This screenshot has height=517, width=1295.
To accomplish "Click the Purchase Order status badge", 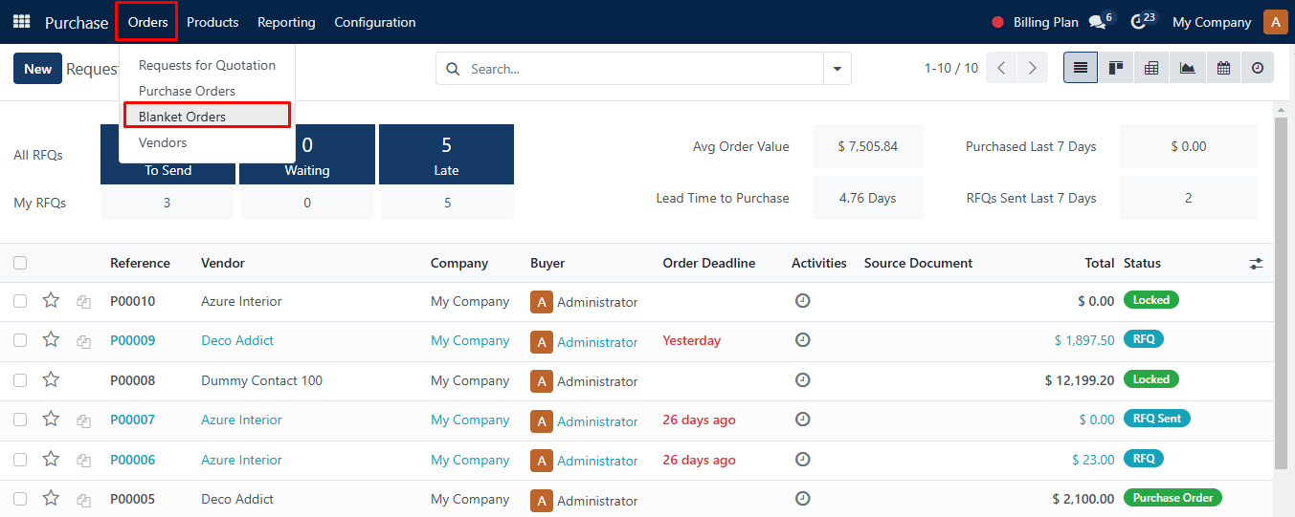I will tap(1172, 498).
